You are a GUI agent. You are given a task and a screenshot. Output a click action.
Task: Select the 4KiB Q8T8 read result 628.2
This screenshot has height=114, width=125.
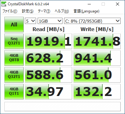(49, 58)
